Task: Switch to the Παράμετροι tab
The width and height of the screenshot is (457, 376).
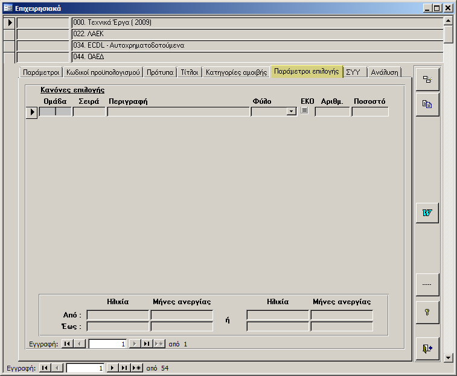Action: click(x=40, y=72)
